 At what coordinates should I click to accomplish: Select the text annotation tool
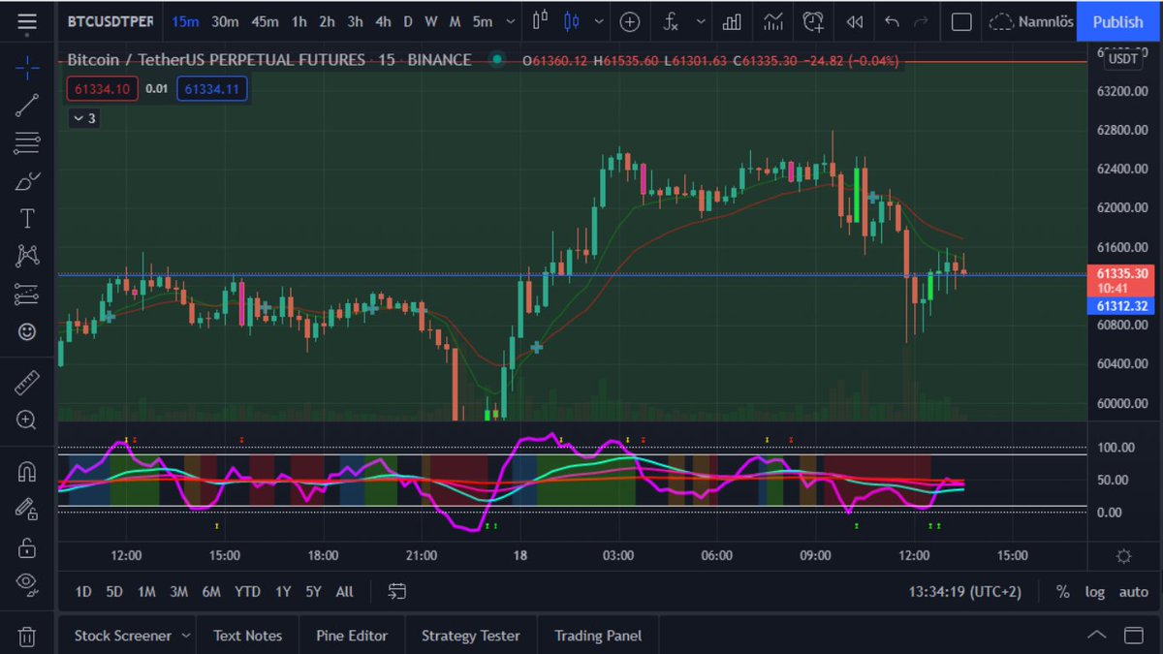(27, 218)
